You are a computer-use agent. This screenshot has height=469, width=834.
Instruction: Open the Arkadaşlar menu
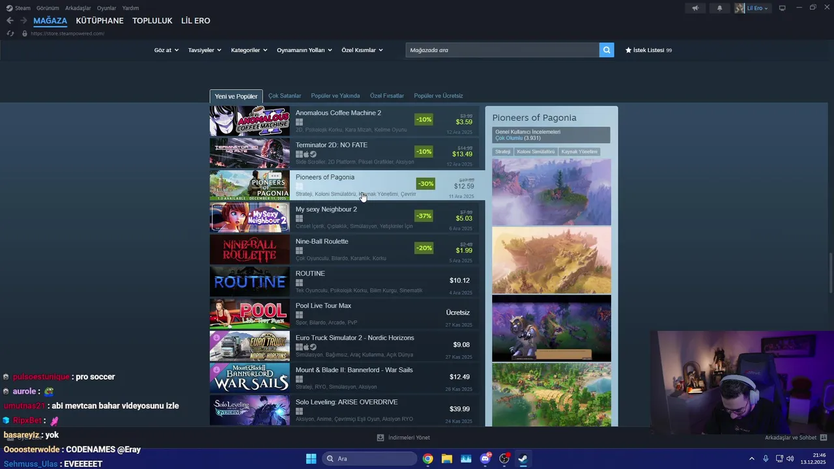(78, 8)
